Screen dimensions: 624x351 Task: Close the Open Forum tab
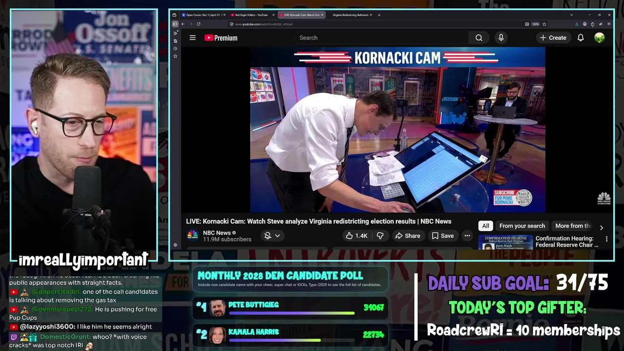tap(224, 15)
